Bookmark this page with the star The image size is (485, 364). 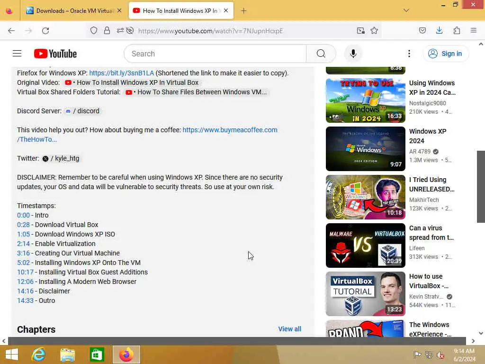click(374, 30)
